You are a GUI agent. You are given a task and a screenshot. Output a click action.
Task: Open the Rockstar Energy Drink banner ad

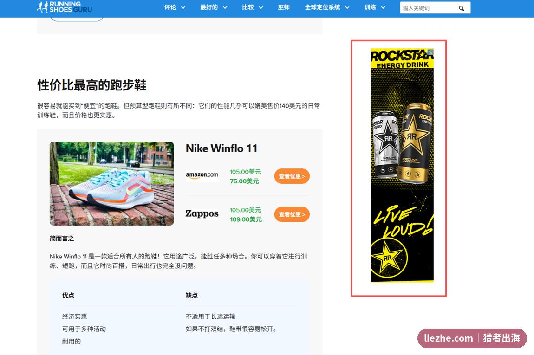tap(402, 165)
